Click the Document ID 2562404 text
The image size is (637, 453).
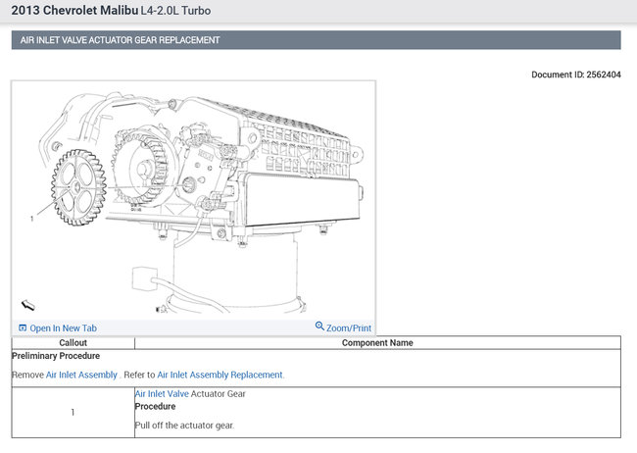click(x=575, y=75)
